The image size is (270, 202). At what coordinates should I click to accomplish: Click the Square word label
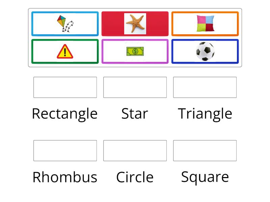pos(205,177)
